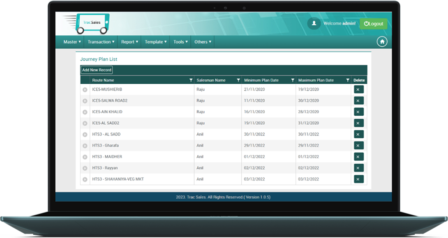The image size is (448, 238).
Task: Click the Add New Record button
Action: 97,70
